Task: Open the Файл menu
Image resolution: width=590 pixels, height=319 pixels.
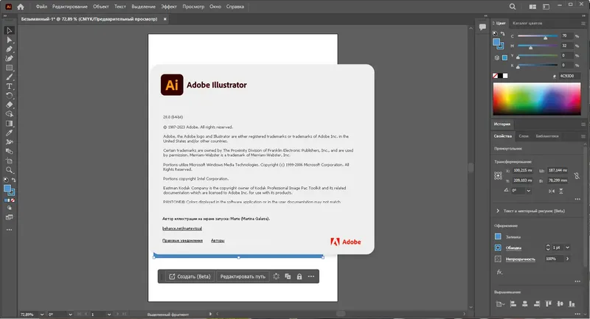Action: tap(41, 7)
